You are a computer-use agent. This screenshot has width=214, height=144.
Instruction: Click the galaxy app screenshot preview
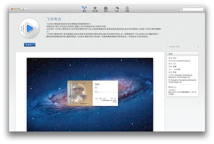coord(90,95)
